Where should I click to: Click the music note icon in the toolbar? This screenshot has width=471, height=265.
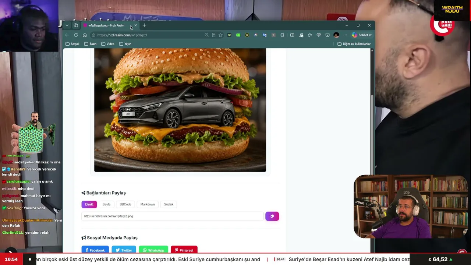pos(301,35)
